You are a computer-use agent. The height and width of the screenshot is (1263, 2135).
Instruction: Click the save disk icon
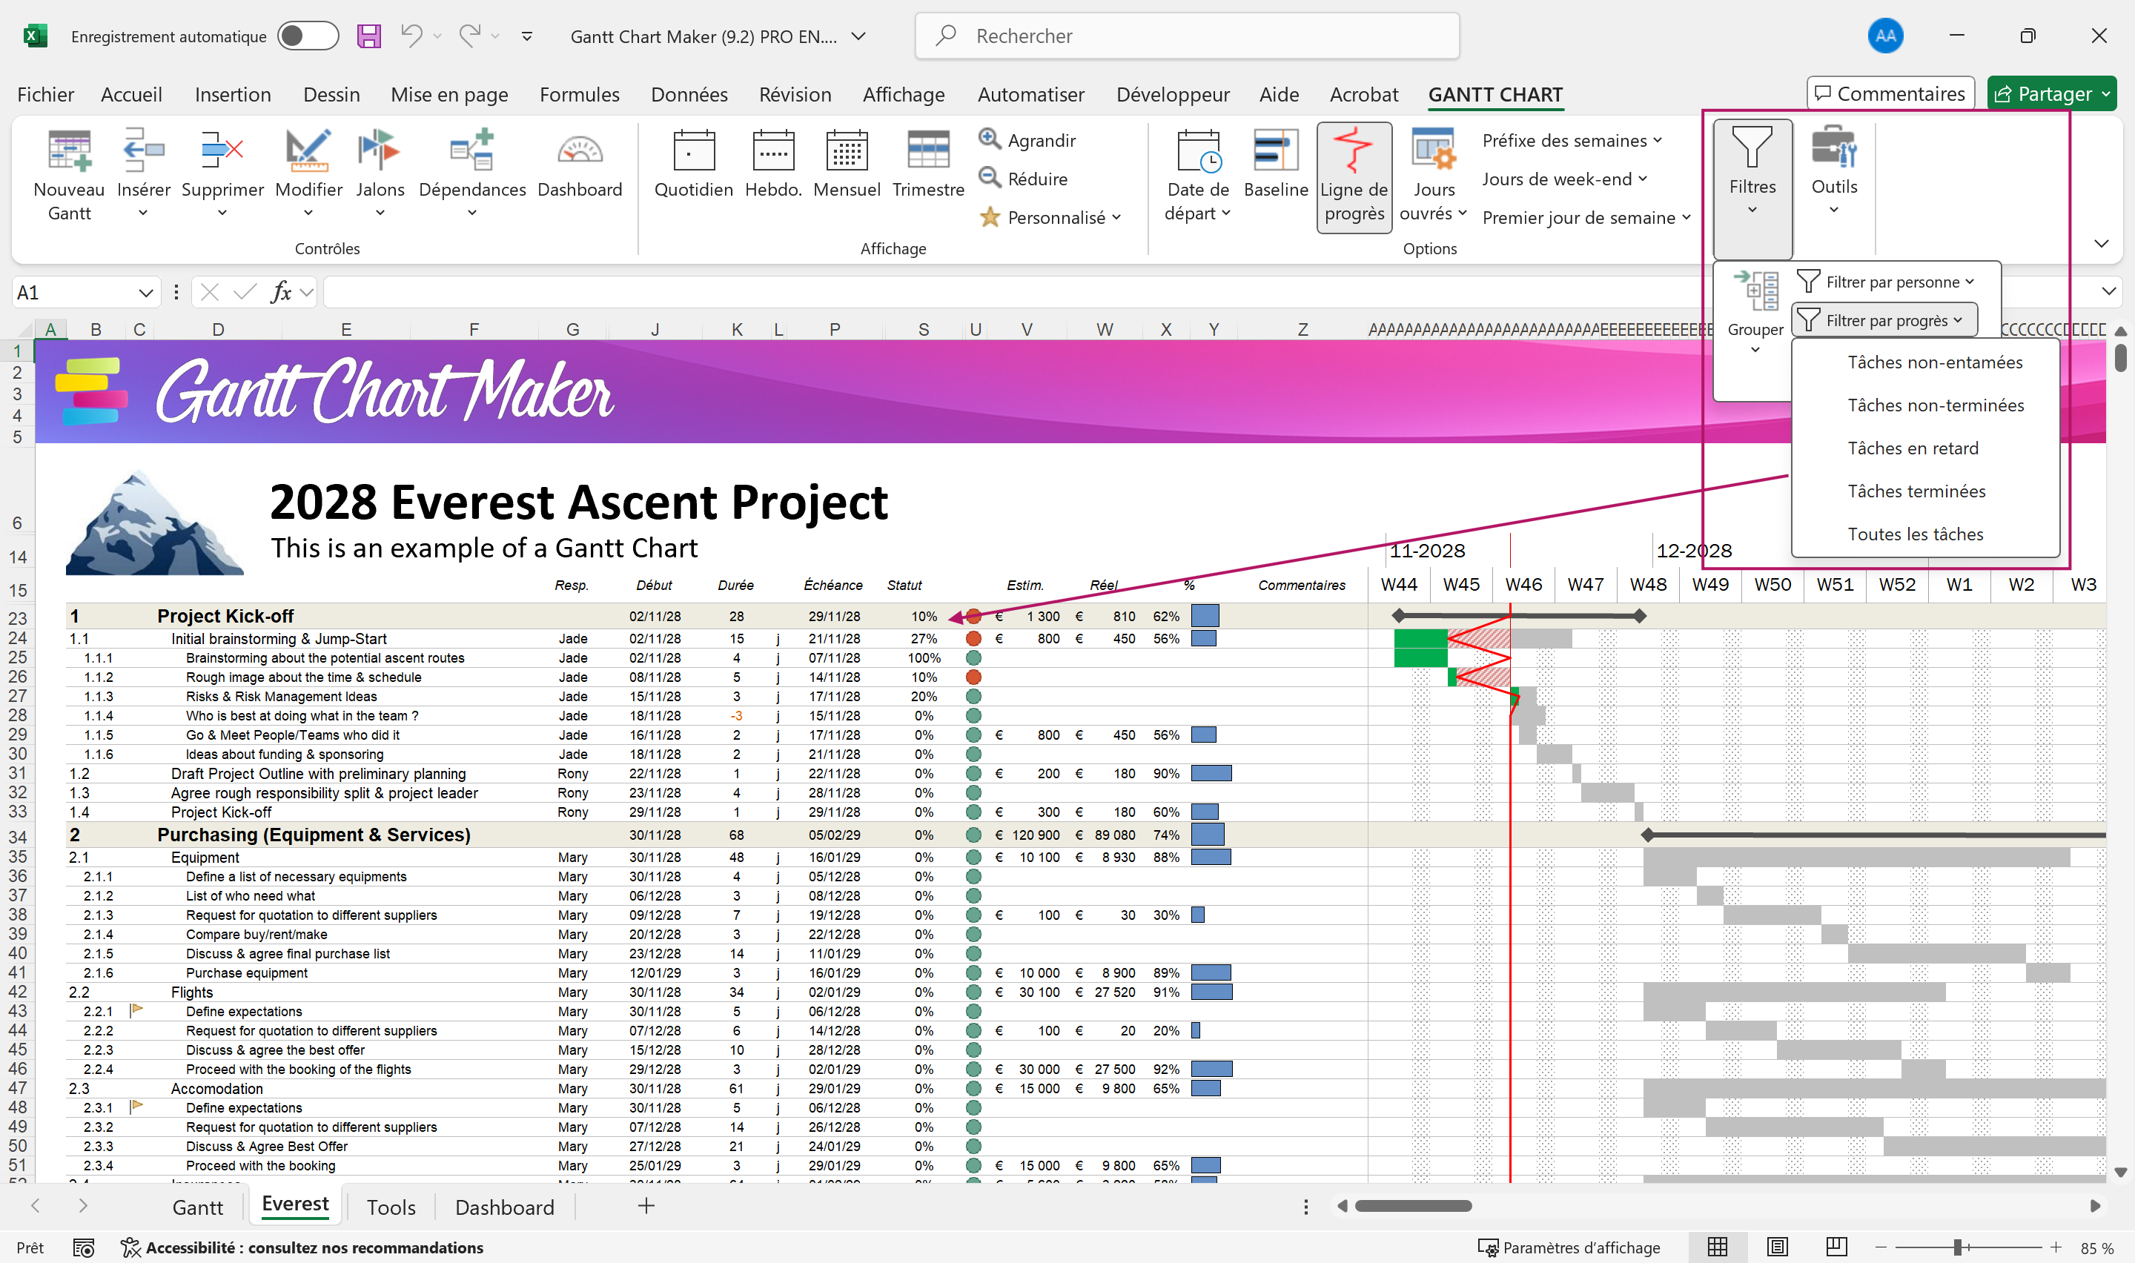click(x=368, y=36)
